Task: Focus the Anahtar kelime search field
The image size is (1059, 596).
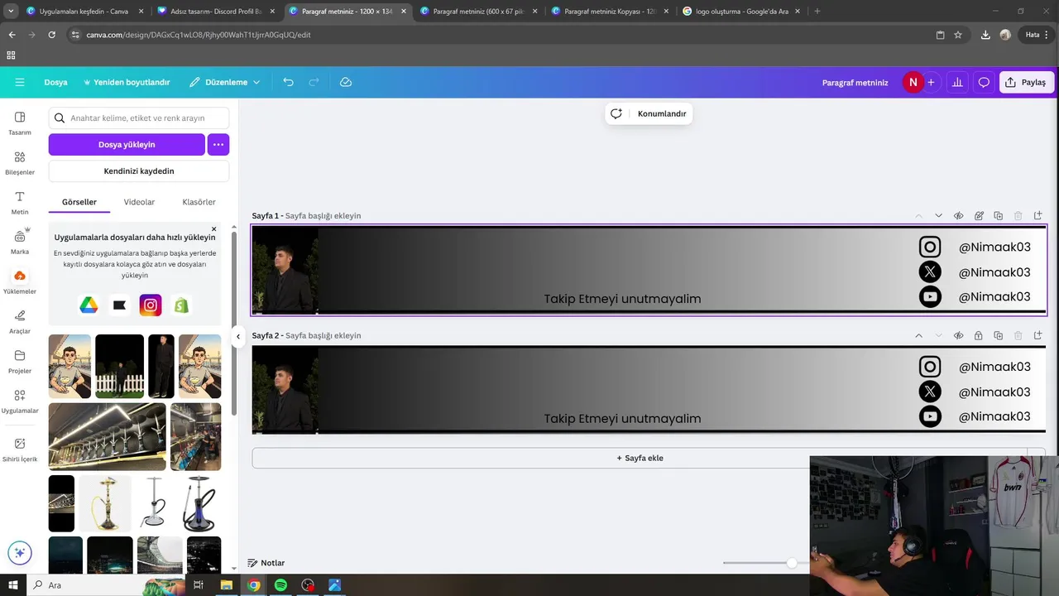Action: click(139, 118)
